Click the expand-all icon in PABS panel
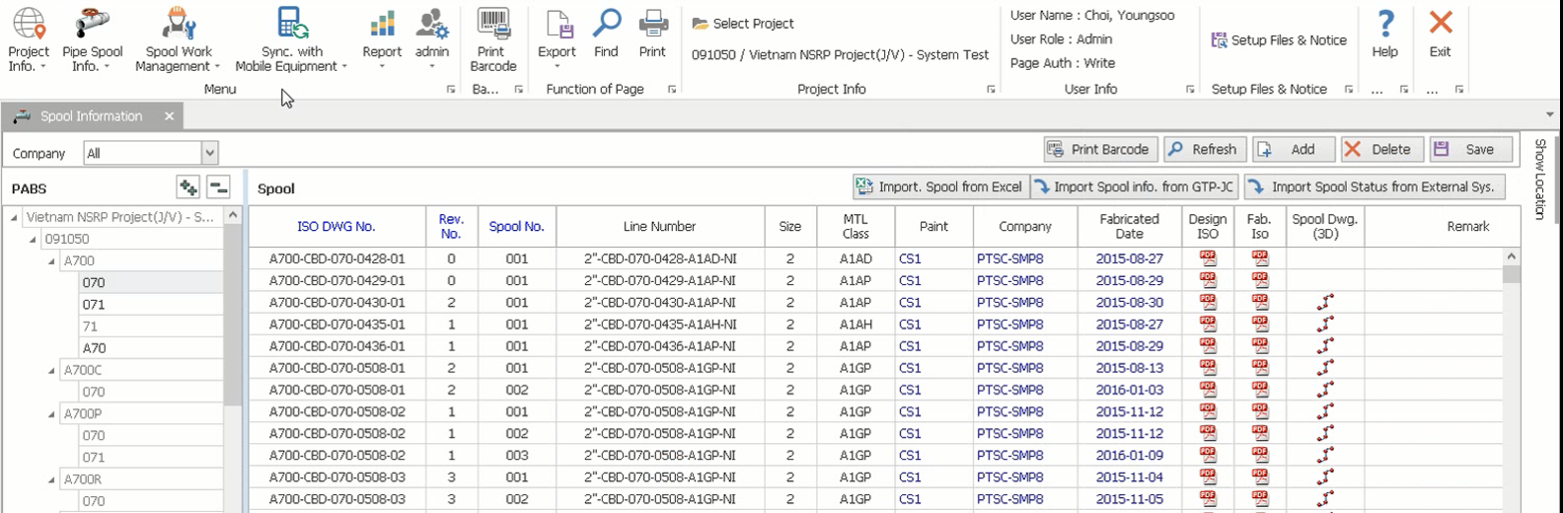 coord(187,187)
